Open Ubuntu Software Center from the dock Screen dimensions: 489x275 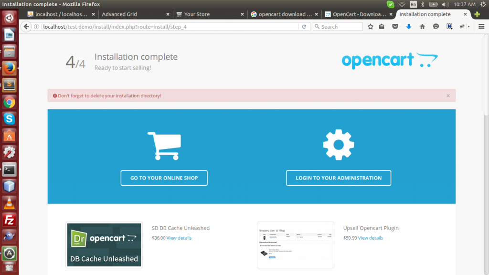[9, 136]
